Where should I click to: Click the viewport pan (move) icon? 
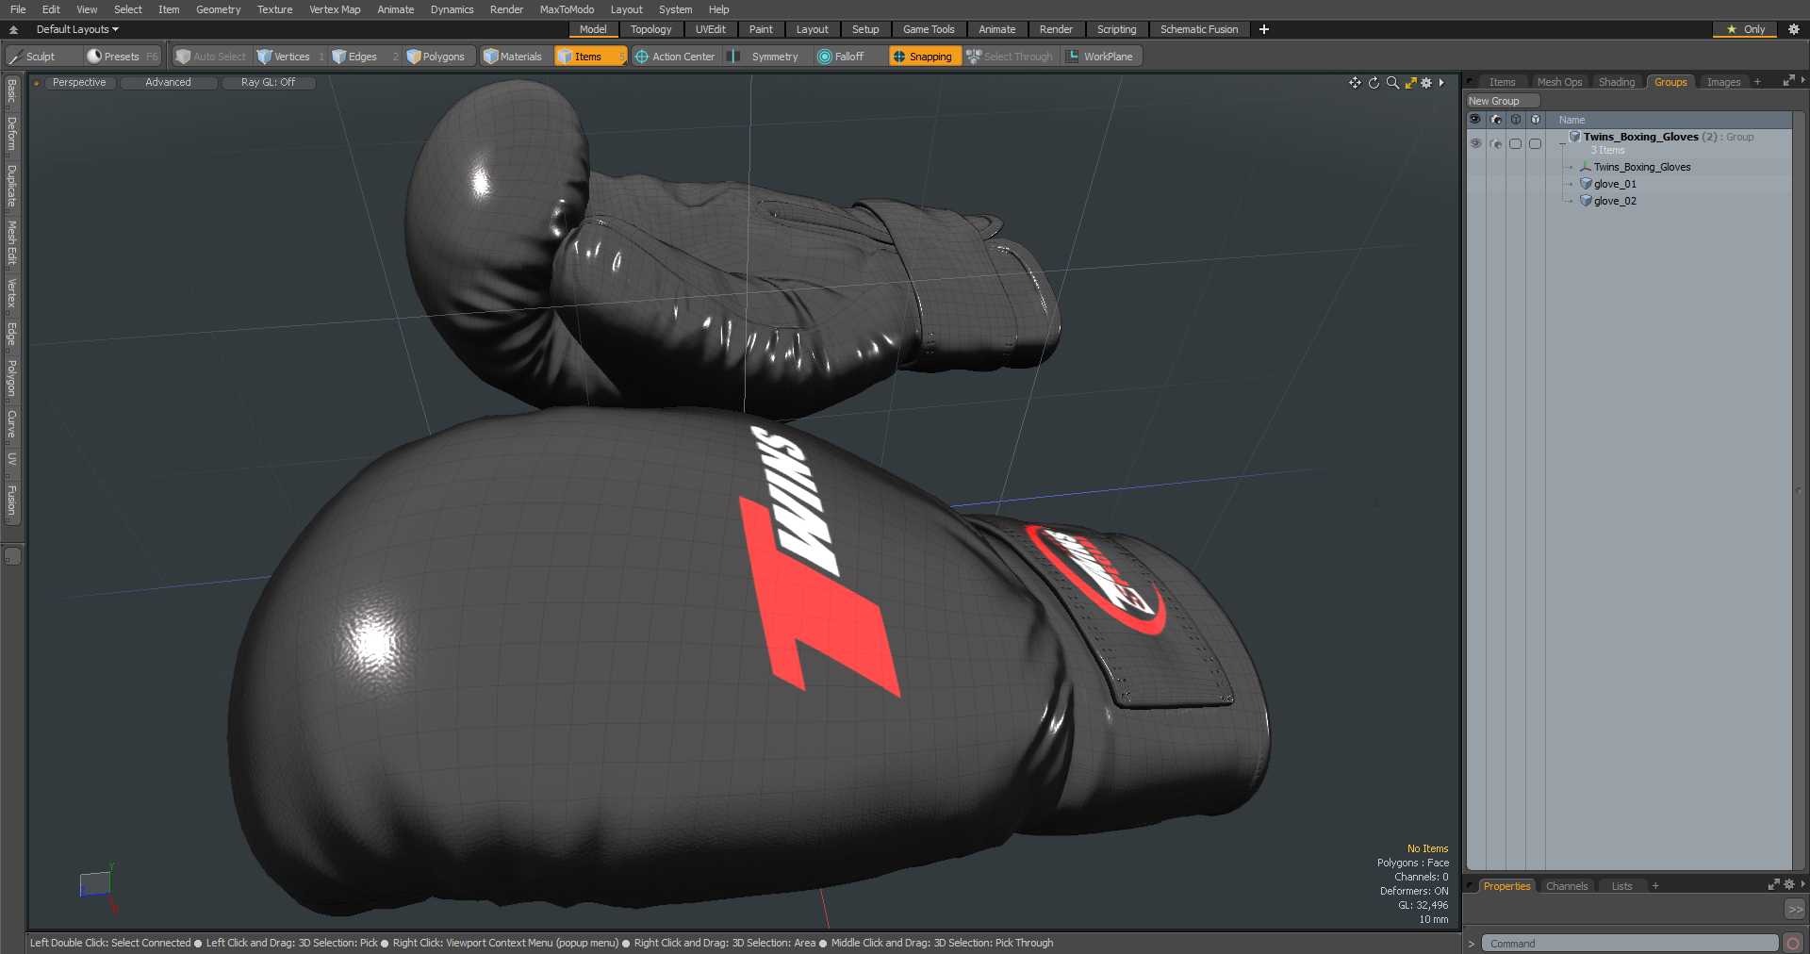click(1355, 83)
